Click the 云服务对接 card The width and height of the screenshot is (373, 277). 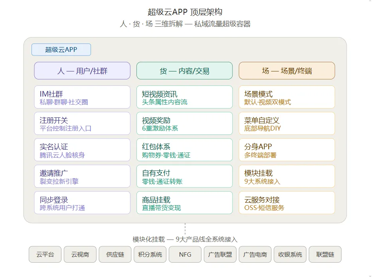coord(287,203)
